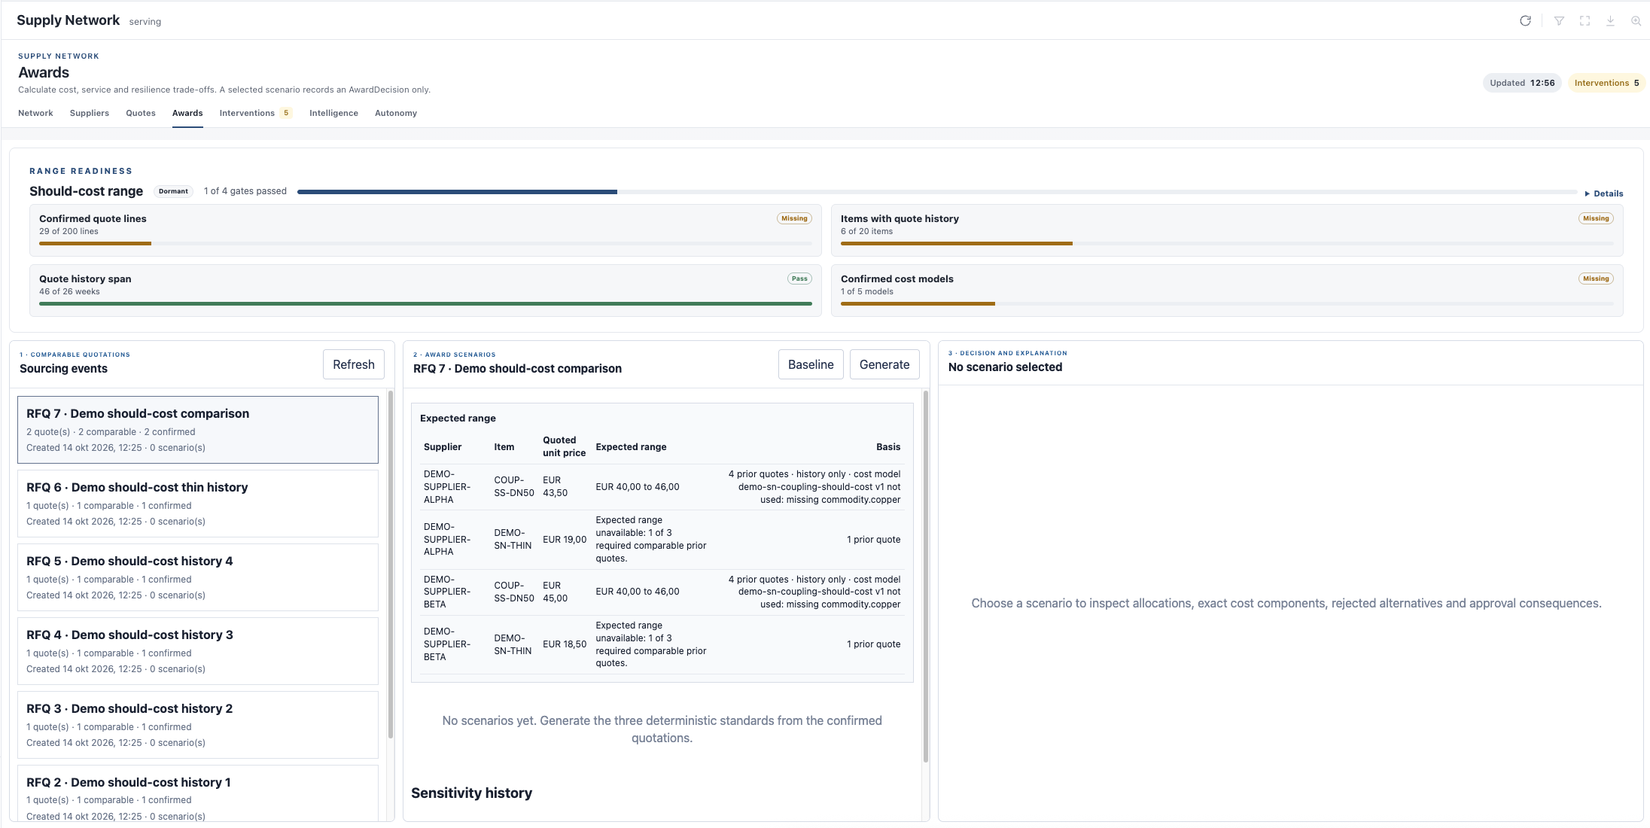Click the download arrow icon
The image size is (1650, 828).
point(1610,21)
